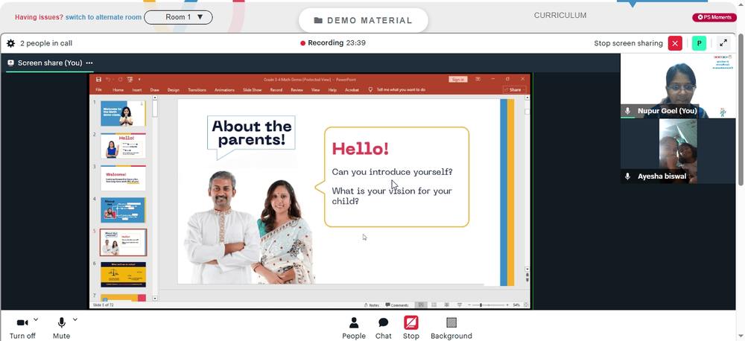Viewport: 745px width, 341px height.
Task: Select slide 4 About me thumbnail
Action: (123, 210)
